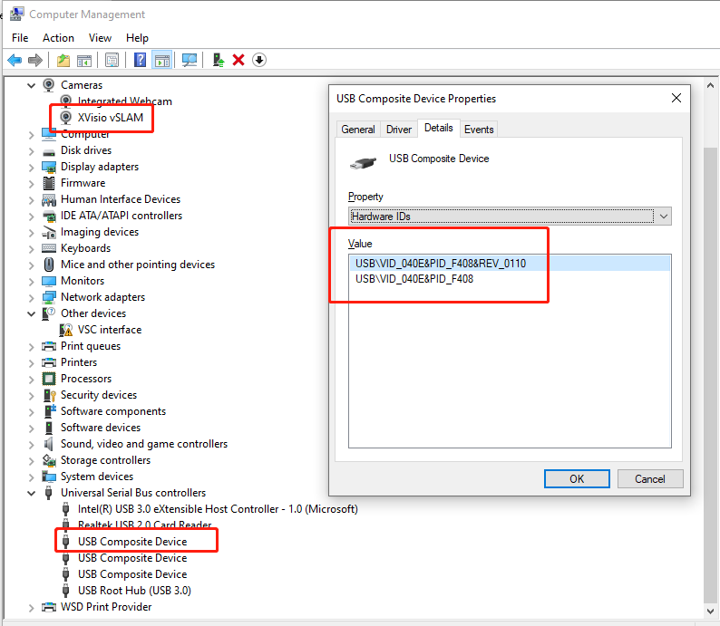Click the System devices icon
The height and width of the screenshot is (626, 720).
[x=49, y=477]
